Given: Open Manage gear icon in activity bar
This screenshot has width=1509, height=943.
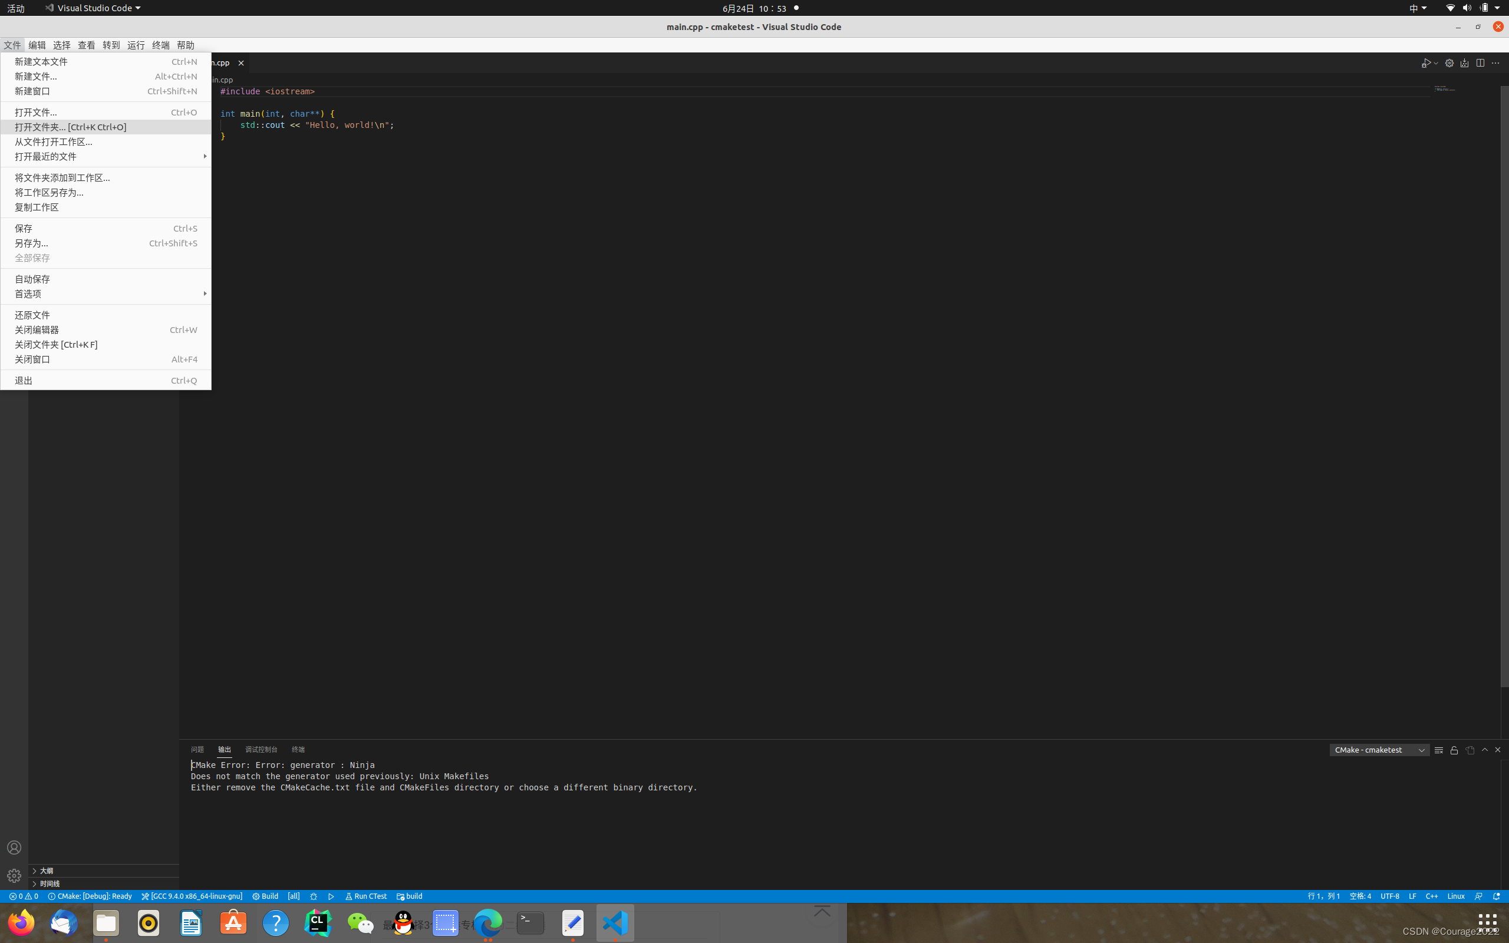Looking at the screenshot, I should (14, 875).
